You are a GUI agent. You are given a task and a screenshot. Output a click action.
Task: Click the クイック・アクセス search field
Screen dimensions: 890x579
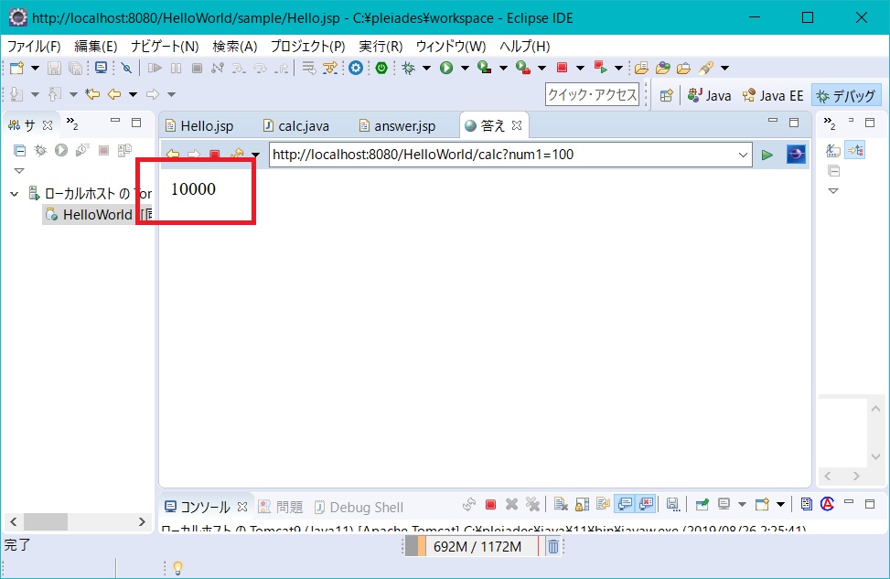[x=592, y=95]
